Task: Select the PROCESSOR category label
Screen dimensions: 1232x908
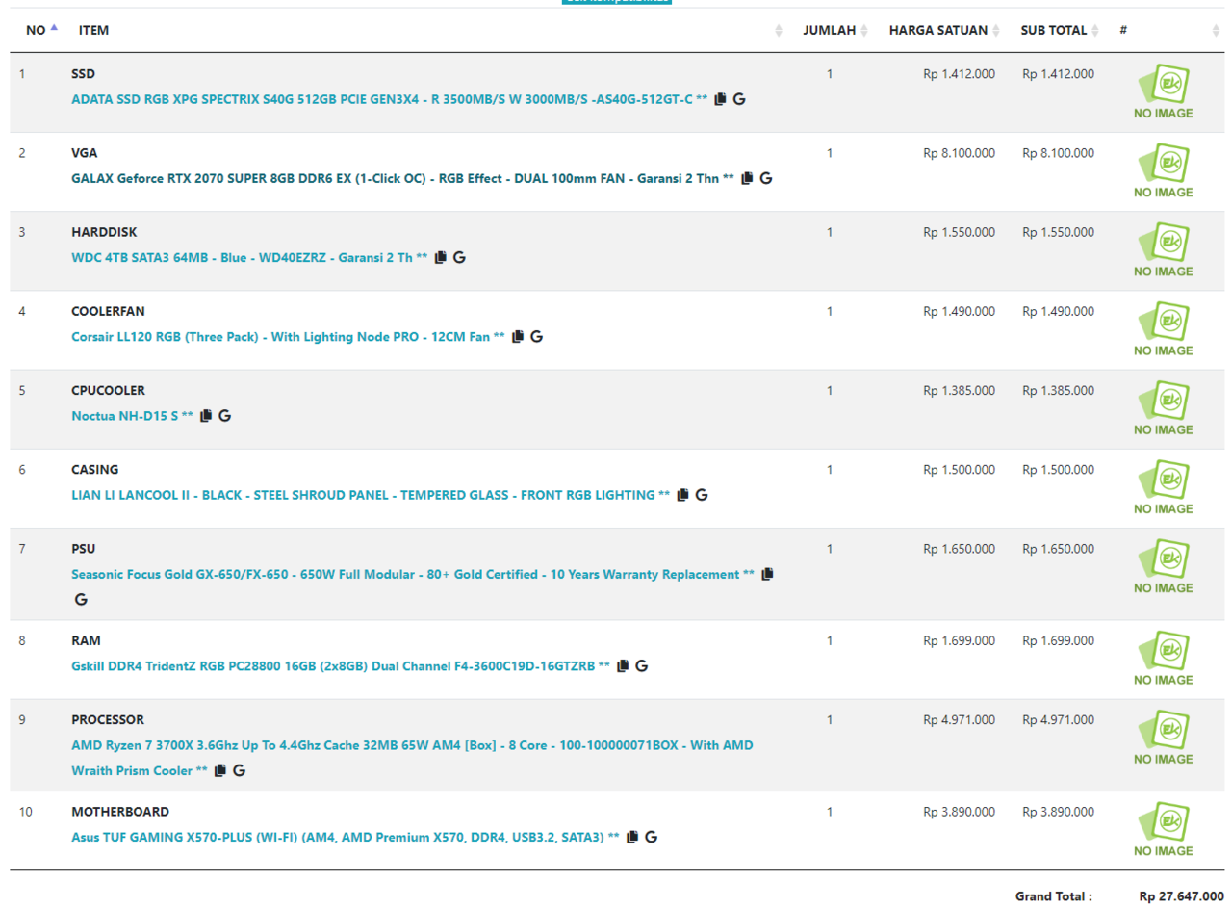Action: point(108,719)
